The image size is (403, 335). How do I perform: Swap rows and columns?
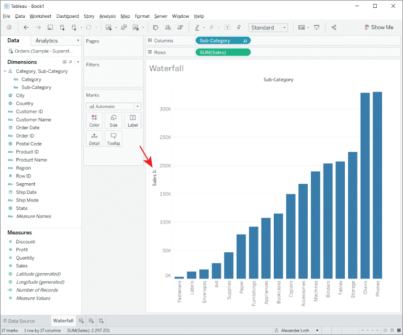(x=155, y=28)
